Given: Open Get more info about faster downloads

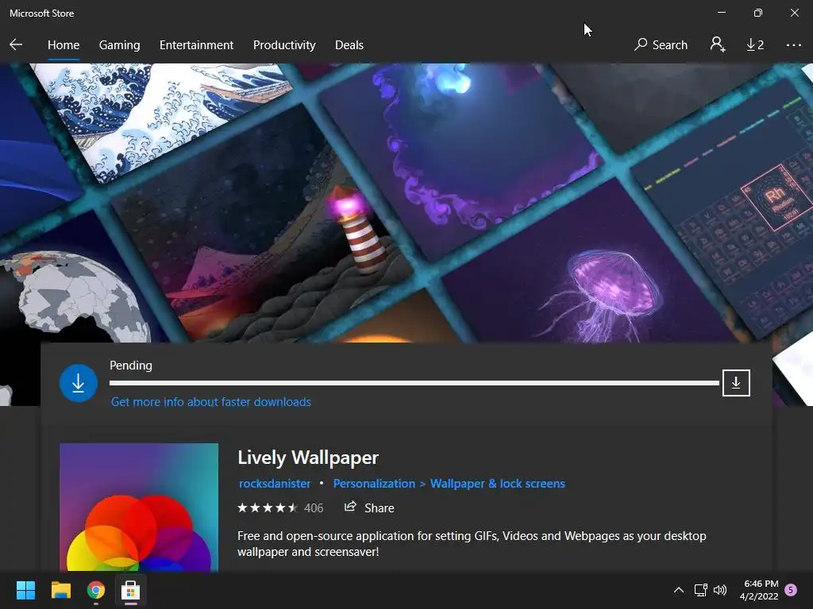Looking at the screenshot, I should 211,402.
